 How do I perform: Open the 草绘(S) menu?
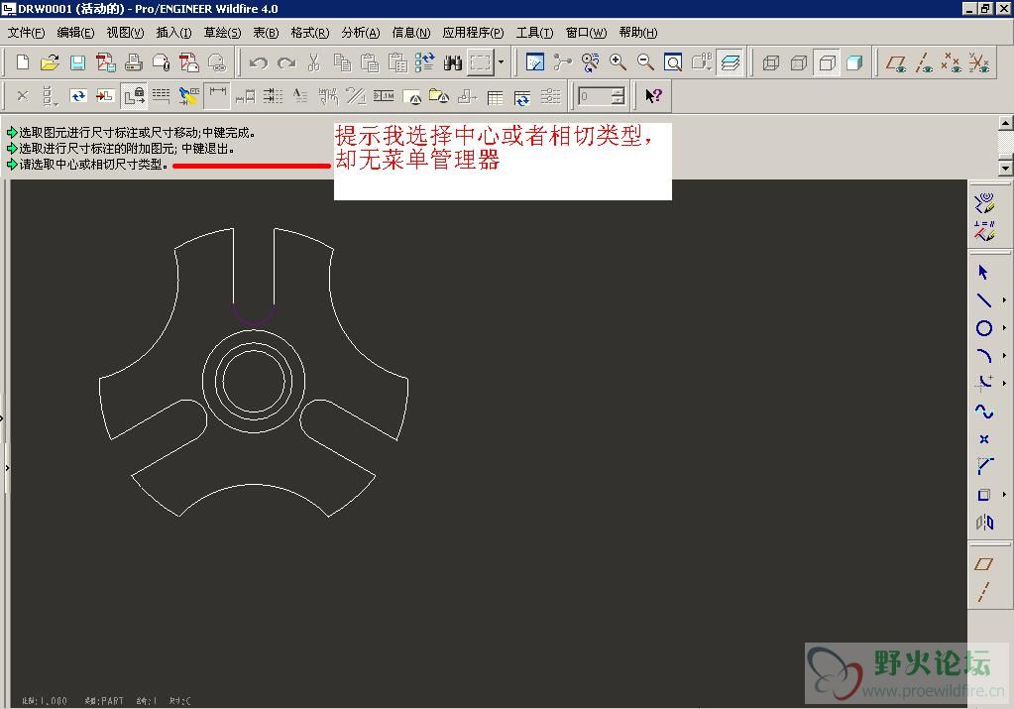click(x=222, y=33)
